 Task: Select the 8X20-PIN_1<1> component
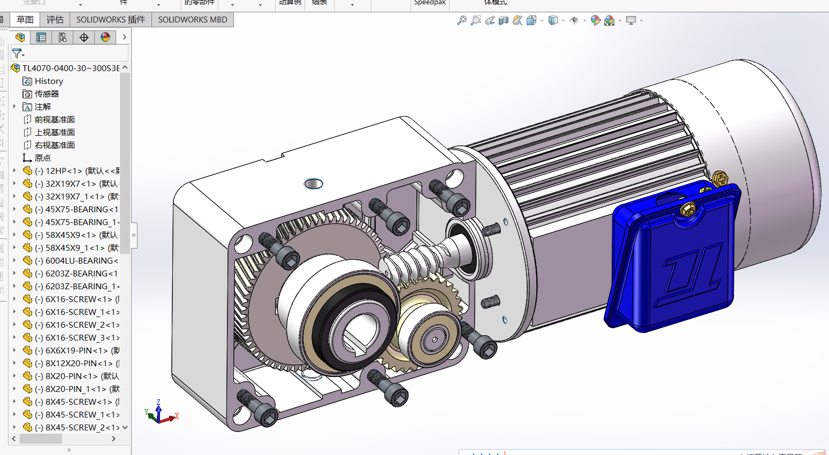(x=71, y=389)
